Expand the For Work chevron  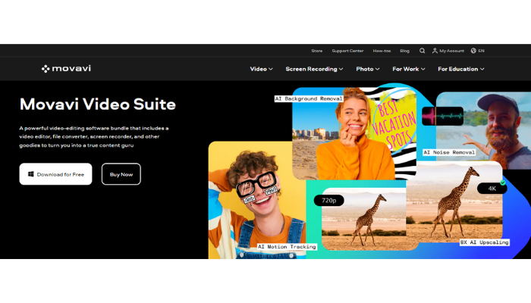click(x=423, y=69)
